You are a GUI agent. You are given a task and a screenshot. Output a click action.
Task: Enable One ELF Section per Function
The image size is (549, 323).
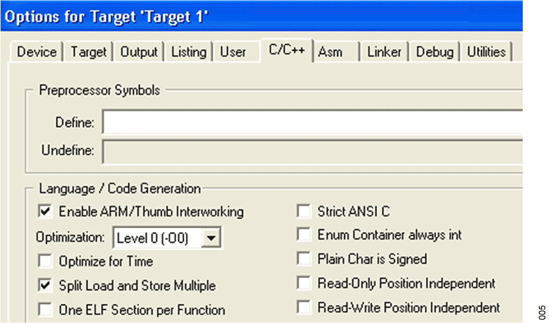[x=45, y=310]
